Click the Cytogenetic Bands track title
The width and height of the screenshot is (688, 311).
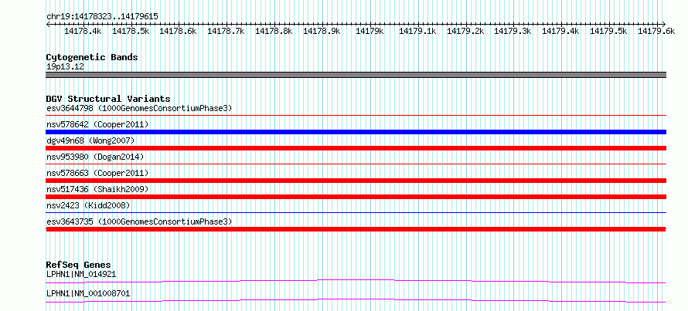click(x=92, y=57)
